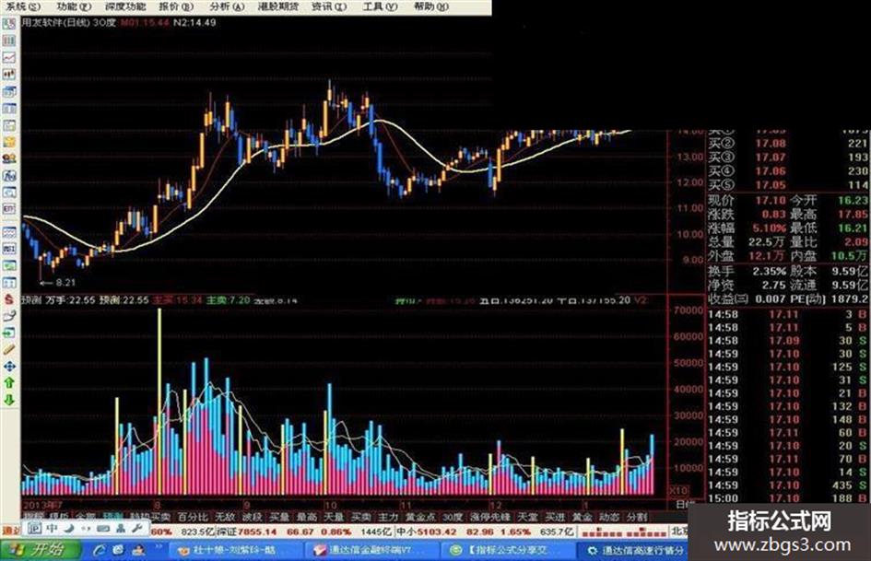Click the topmost sidebar icon beside stock title
Viewport: 871px width, 561px height.
(x=9, y=24)
